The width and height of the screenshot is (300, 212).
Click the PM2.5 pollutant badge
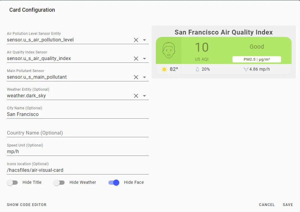point(256,59)
